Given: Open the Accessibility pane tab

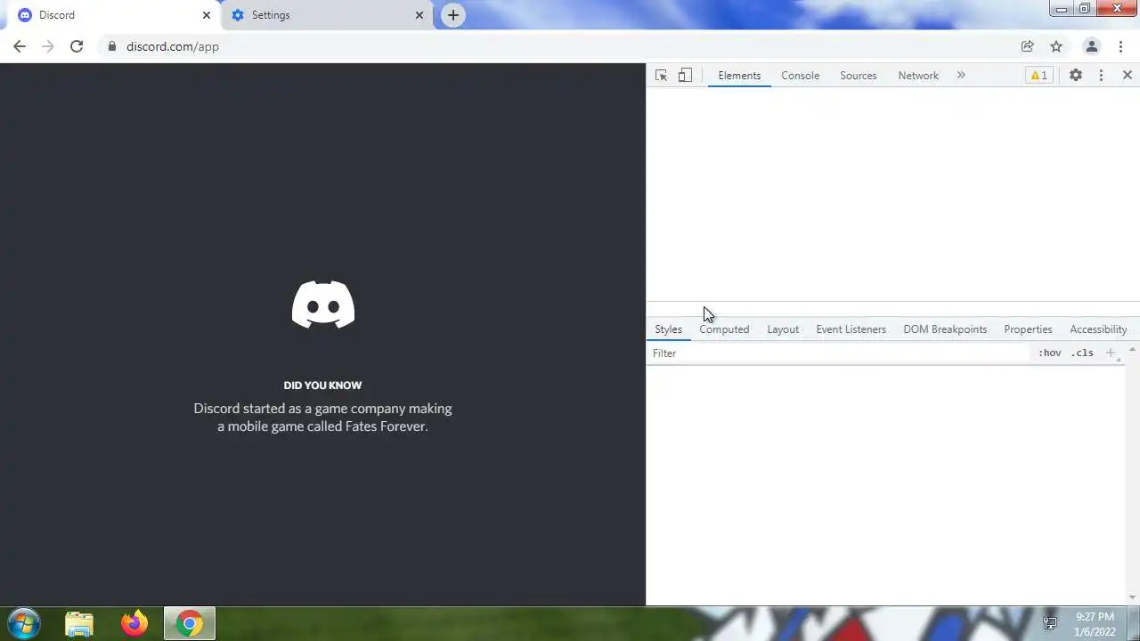Looking at the screenshot, I should (x=1098, y=329).
